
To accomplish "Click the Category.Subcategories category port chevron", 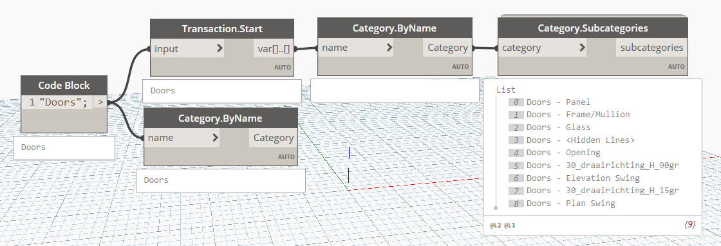I will tap(582, 48).
